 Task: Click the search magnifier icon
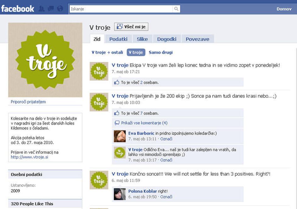177,9
